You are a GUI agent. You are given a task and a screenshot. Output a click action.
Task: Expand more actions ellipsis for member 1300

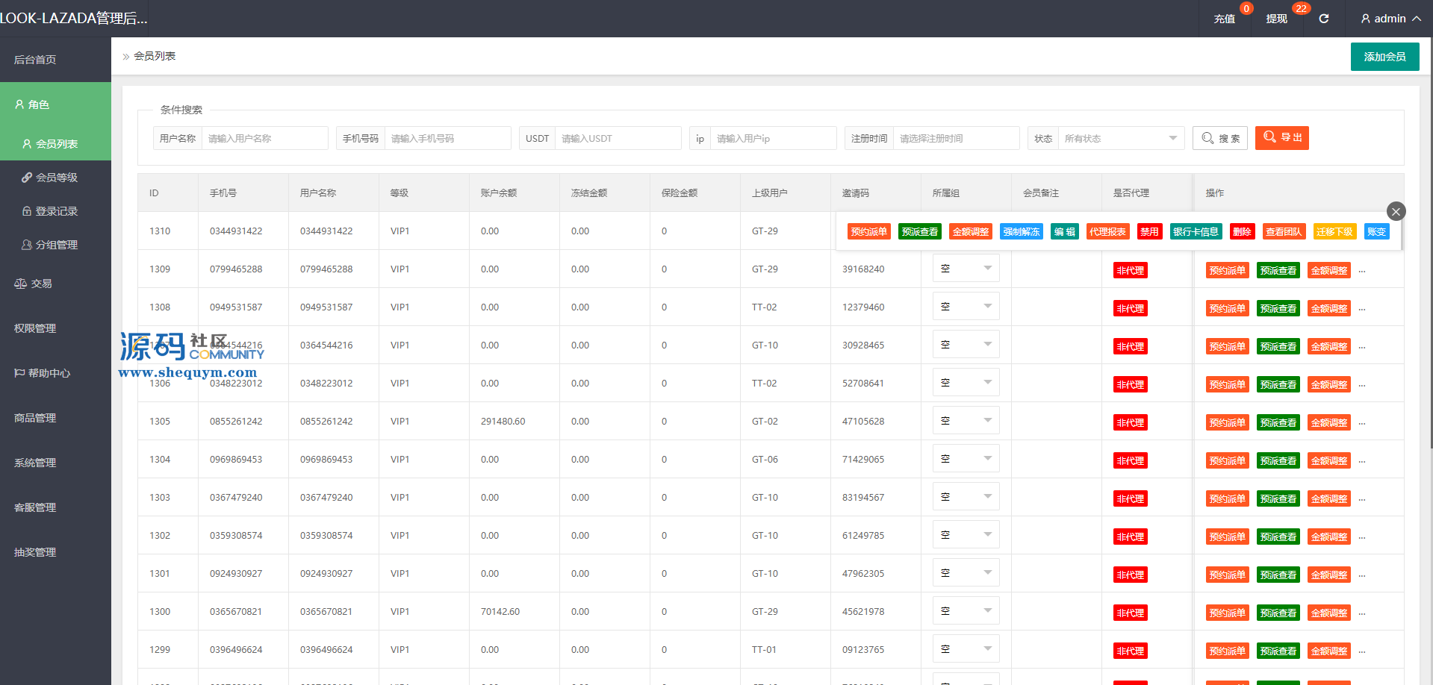1362,613
